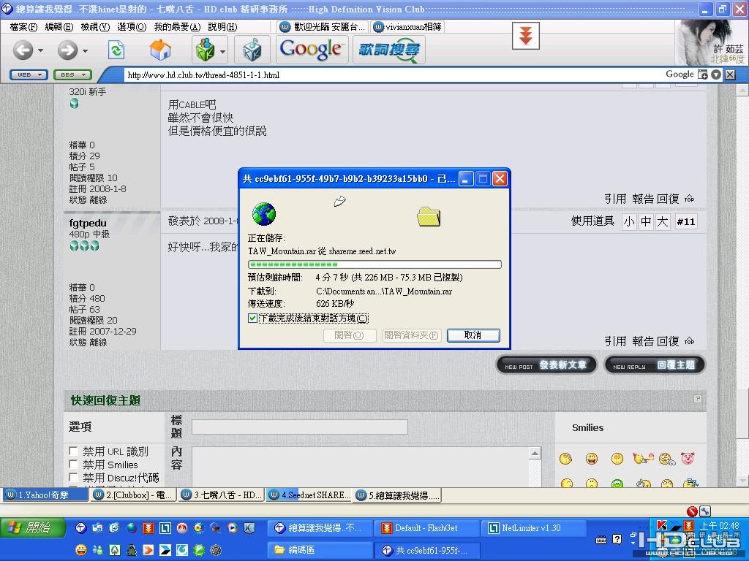Click 使用道具 on post #11
The width and height of the screenshot is (749, 561).
tap(592, 221)
